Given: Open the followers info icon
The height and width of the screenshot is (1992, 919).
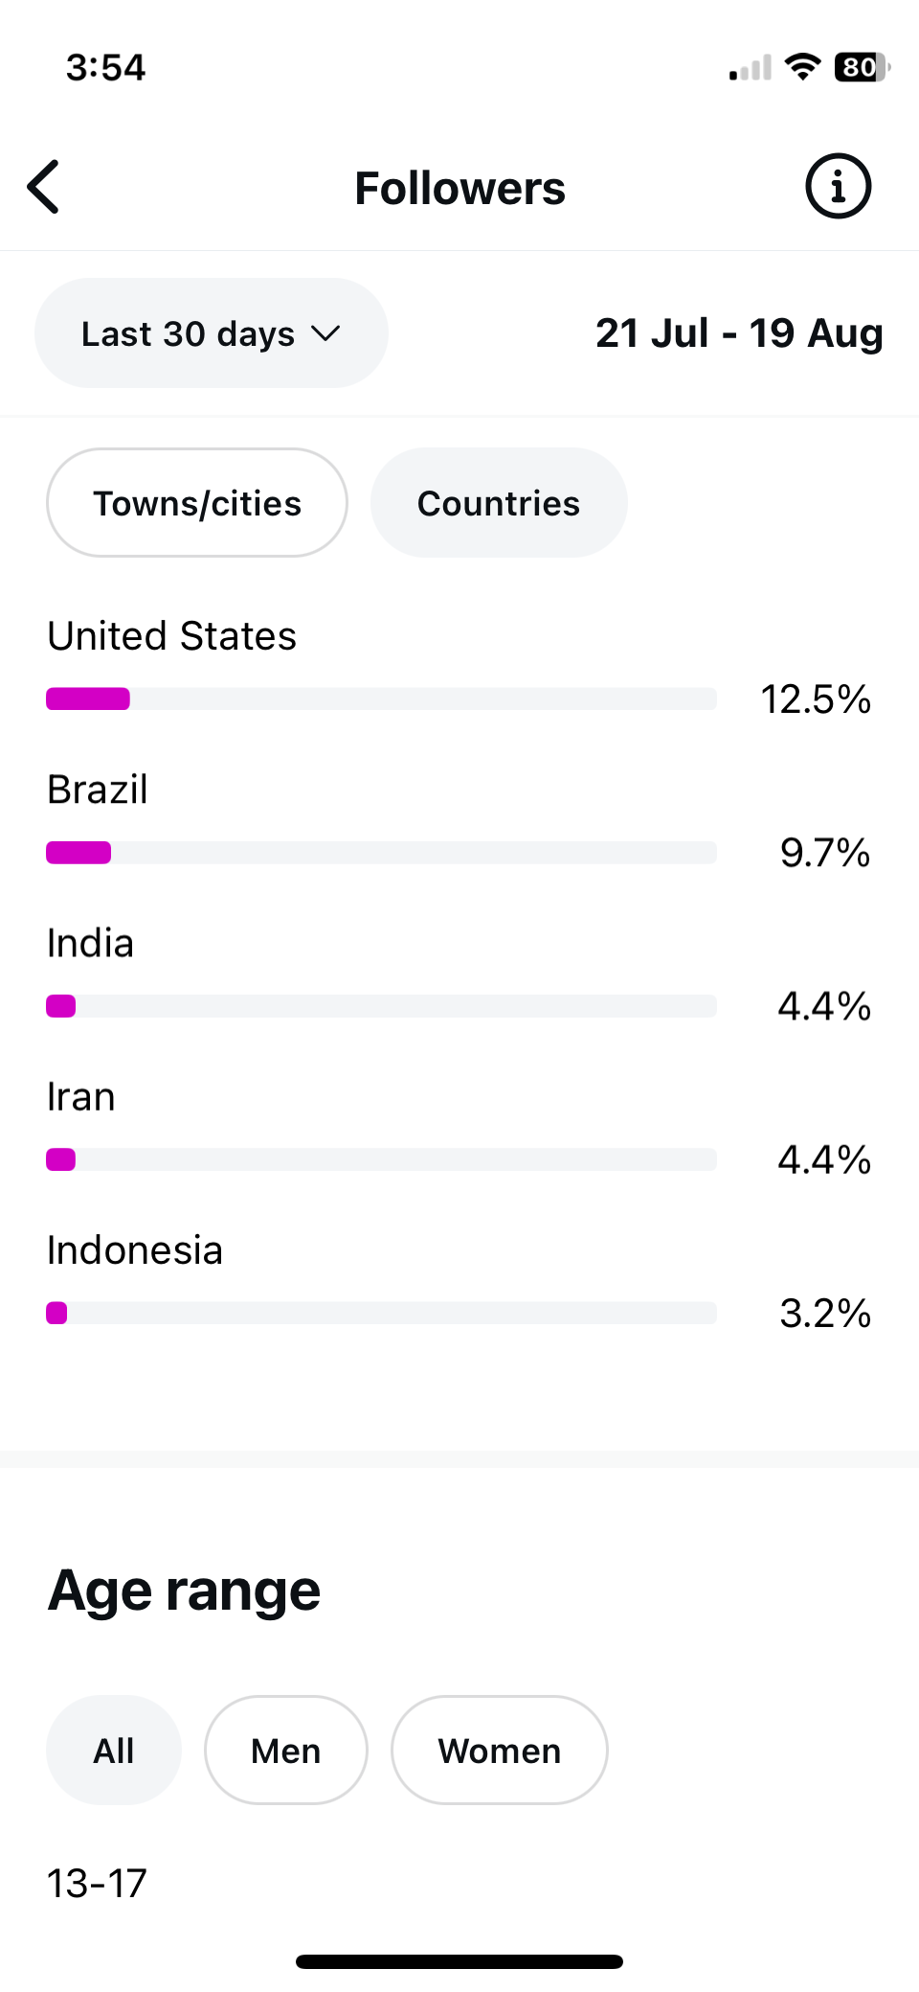Looking at the screenshot, I should point(838,187).
